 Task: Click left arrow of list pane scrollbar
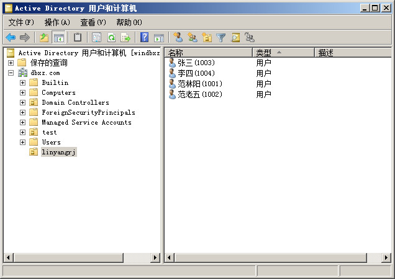pyautogui.click(x=169, y=258)
